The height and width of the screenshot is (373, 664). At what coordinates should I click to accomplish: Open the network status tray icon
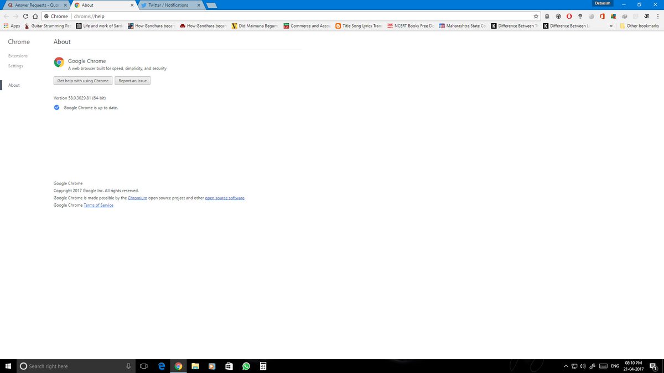pos(574,366)
